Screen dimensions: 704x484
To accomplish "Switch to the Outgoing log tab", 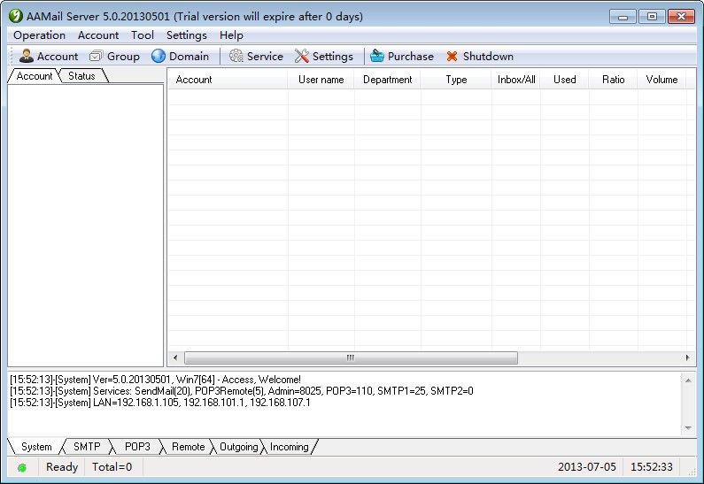I will pyautogui.click(x=238, y=447).
